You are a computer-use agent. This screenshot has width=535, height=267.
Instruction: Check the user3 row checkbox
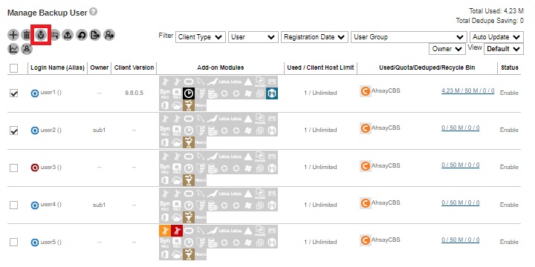[13, 168]
